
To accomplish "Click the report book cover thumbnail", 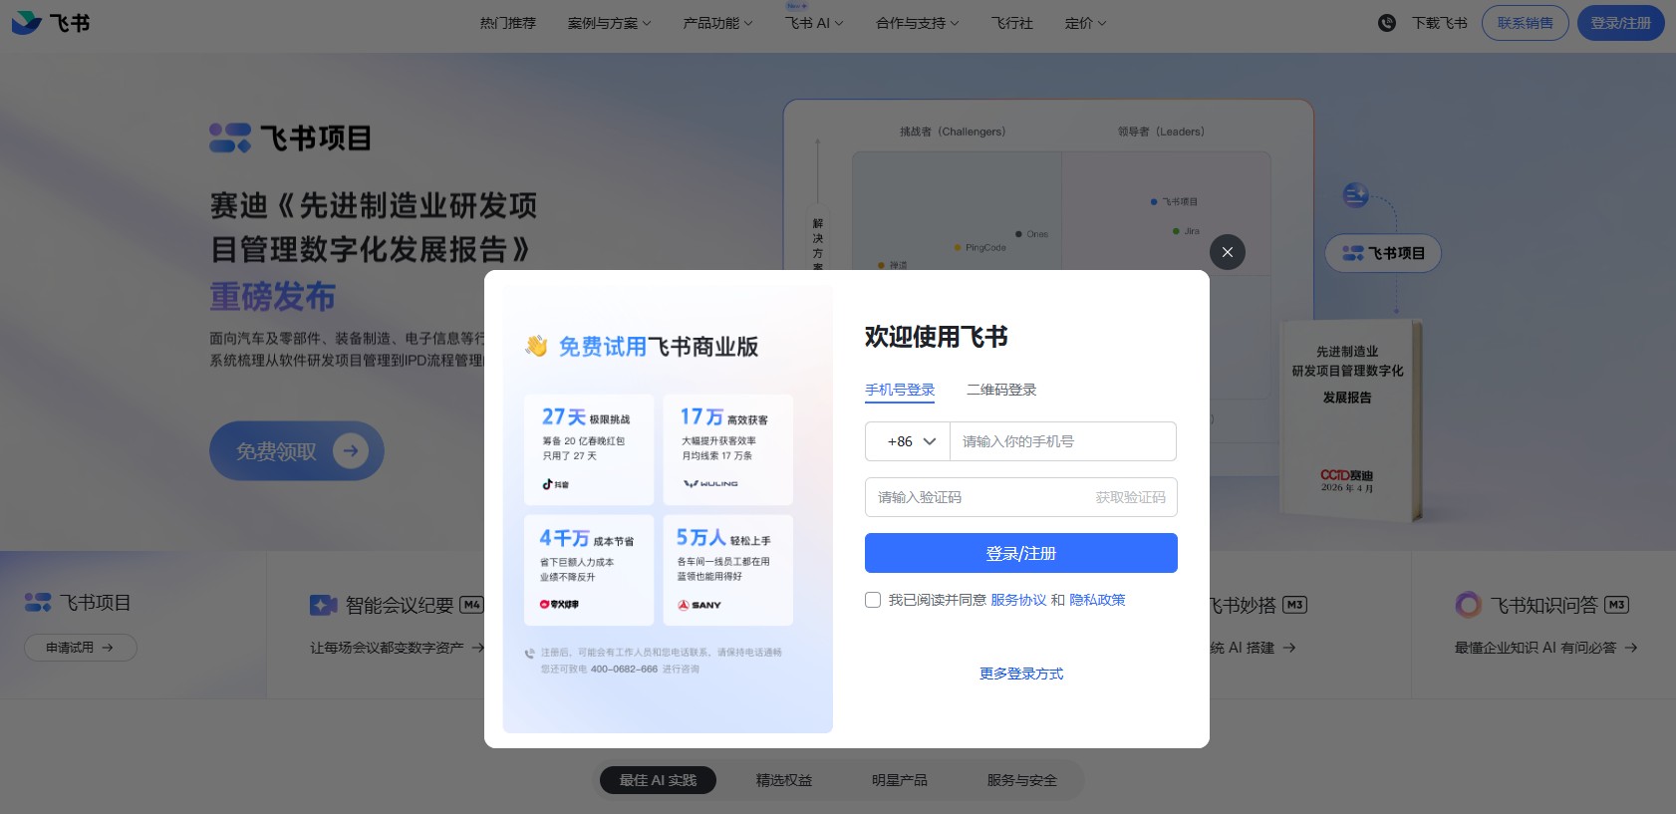I will pyautogui.click(x=1350, y=418).
